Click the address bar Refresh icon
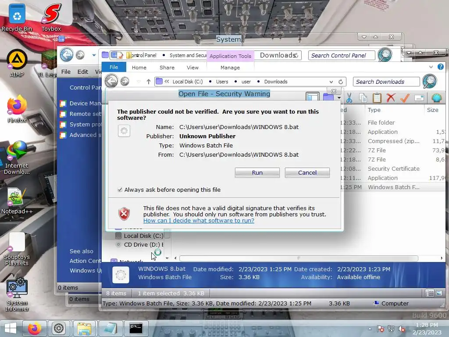Image resolution: width=449 pixels, height=337 pixels. pos(340,82)
